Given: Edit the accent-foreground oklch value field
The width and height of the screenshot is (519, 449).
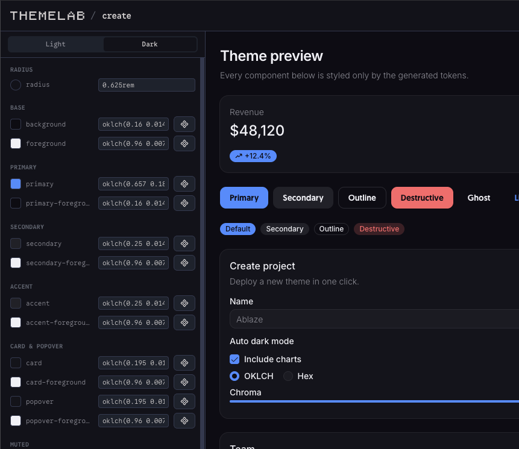Looking at the screenshot, I should point(133,322).
